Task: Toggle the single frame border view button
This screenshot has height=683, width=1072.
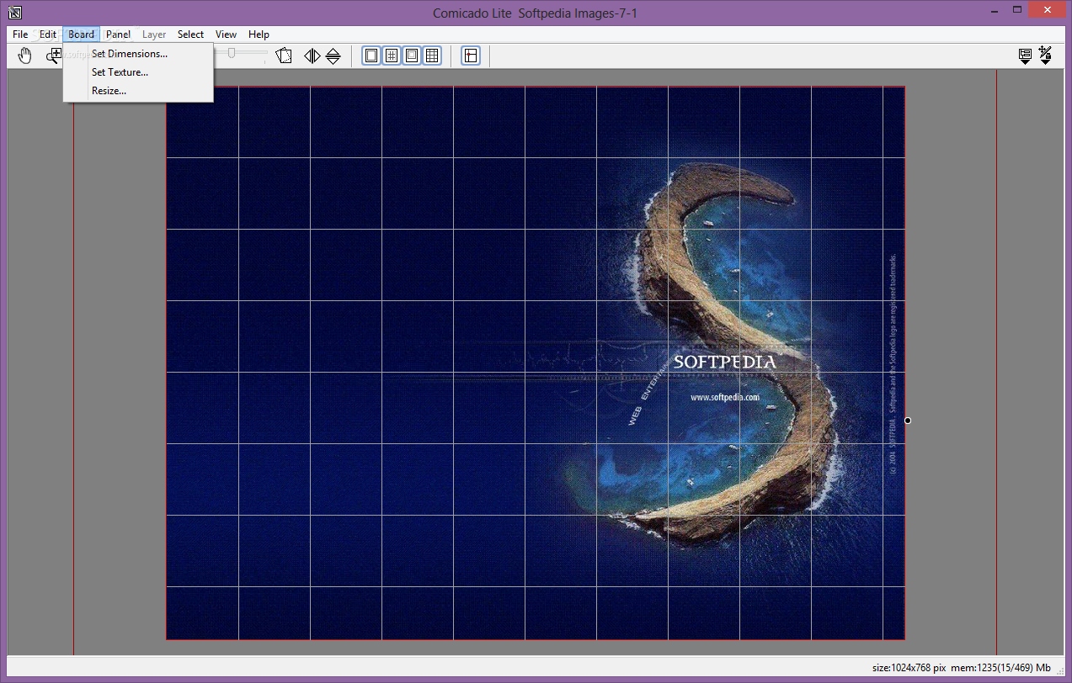Action: pos(371,56)
